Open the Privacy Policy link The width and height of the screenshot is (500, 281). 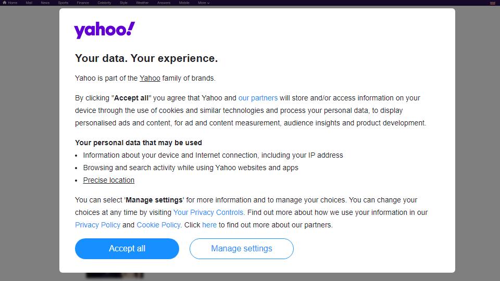[97, 225]
